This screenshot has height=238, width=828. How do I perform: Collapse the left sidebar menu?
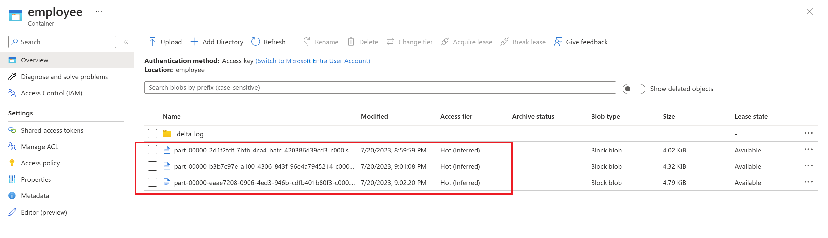(x=126, y=42)
